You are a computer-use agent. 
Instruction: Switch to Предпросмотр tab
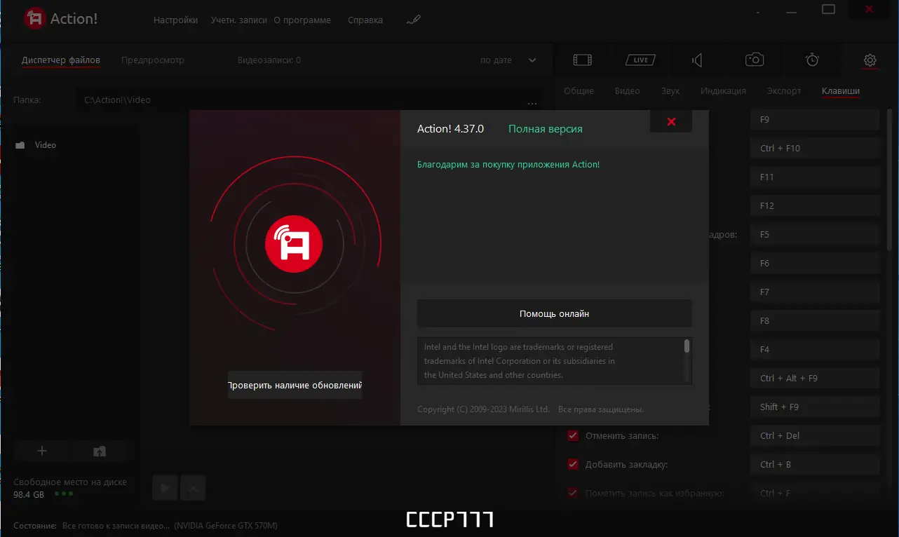pos(153,60)
